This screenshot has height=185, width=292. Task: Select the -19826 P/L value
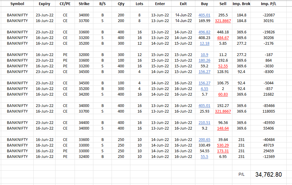coord(268,32)
